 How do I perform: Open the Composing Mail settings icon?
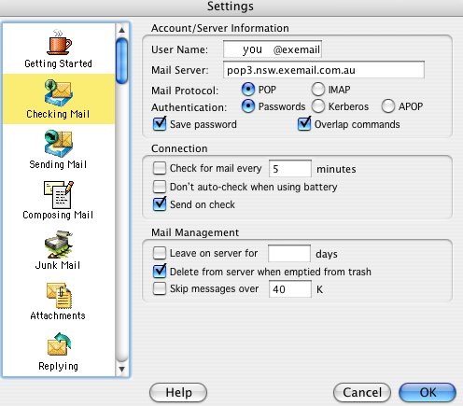tap(59, 194)
